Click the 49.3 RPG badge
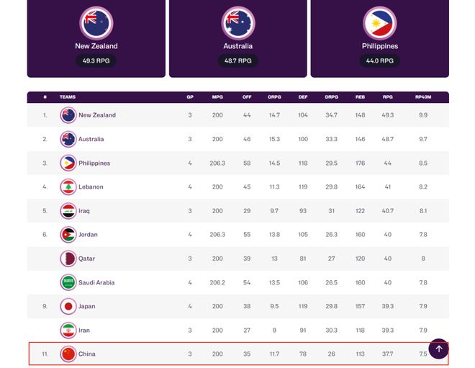 [96, 60]
